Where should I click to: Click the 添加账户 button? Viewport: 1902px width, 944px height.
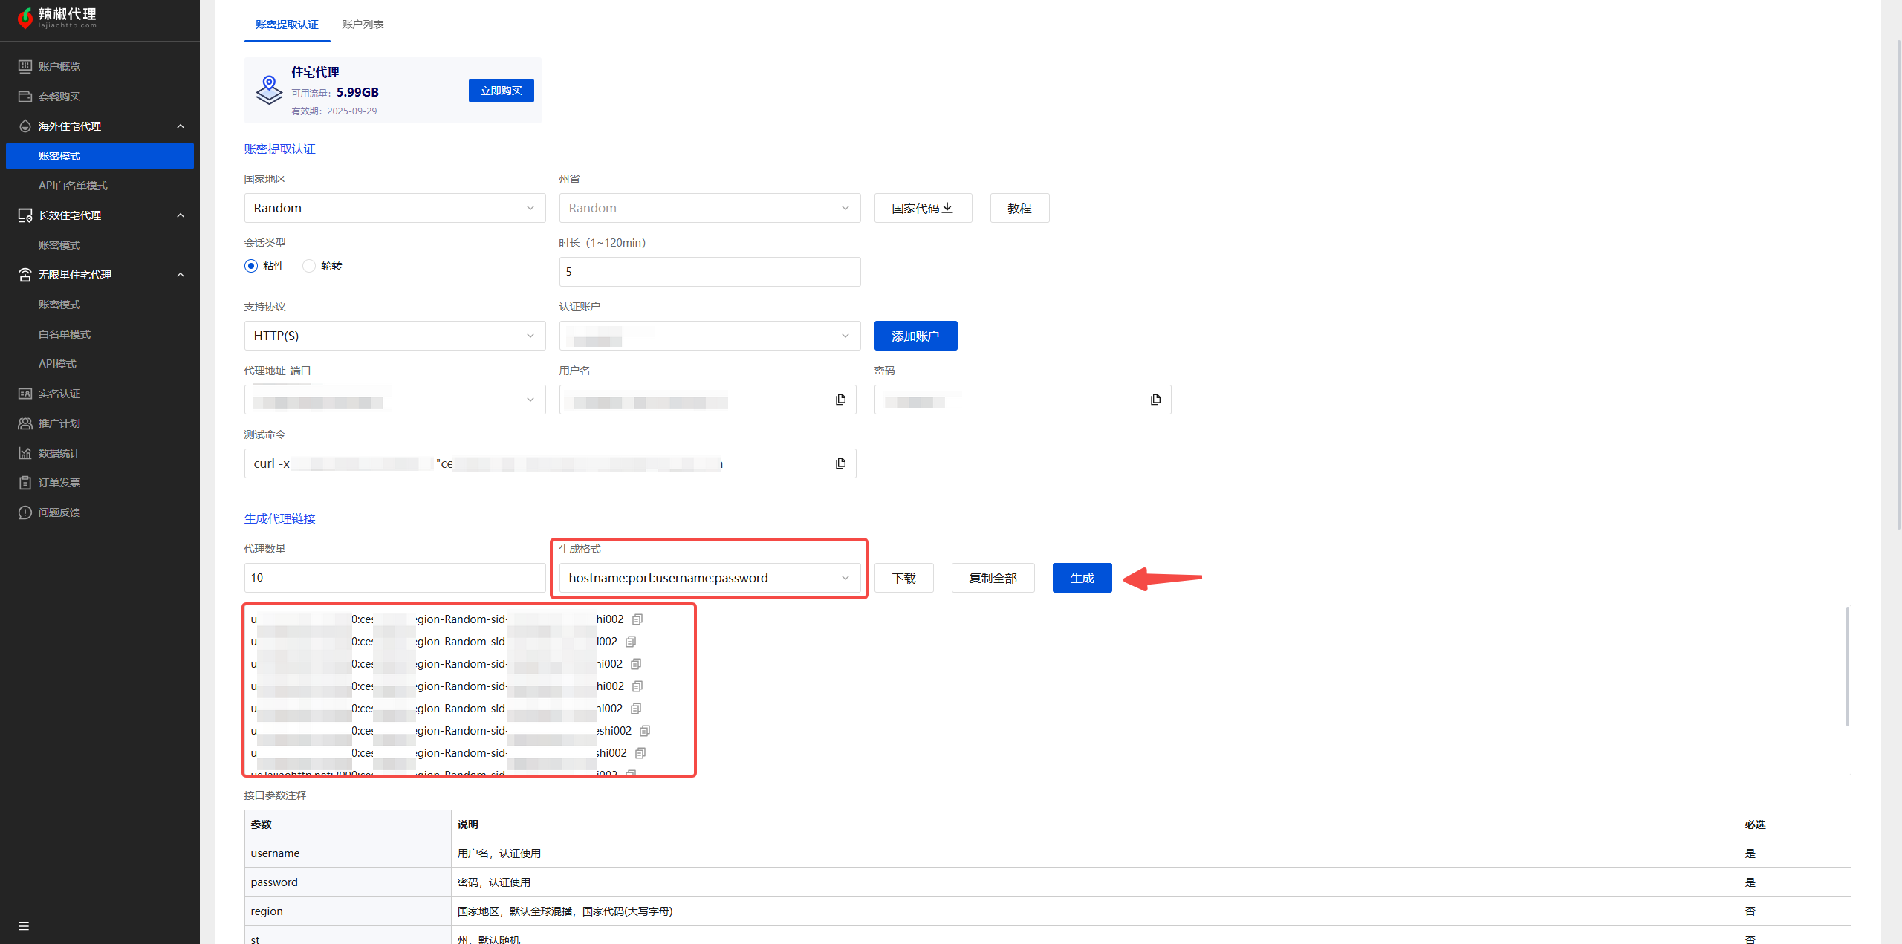(915, 336)
